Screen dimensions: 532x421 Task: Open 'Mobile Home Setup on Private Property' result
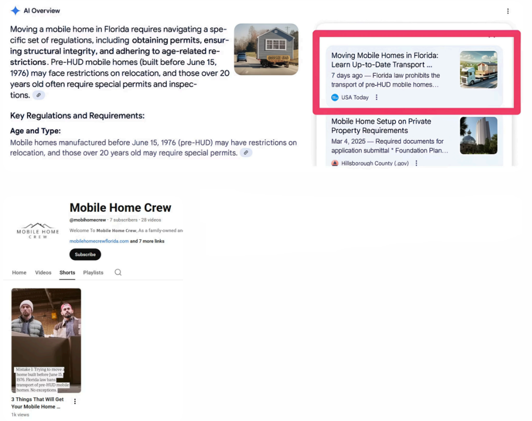click(x=381, y=126)
